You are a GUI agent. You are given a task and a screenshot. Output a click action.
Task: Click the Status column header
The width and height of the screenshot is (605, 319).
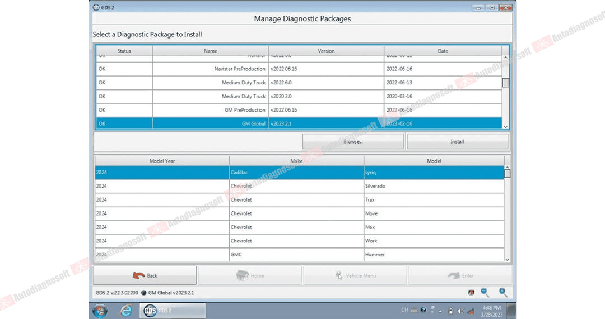click(124, 51)
